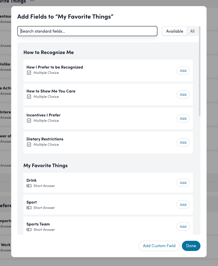Add the Sport field

[183, 205]
